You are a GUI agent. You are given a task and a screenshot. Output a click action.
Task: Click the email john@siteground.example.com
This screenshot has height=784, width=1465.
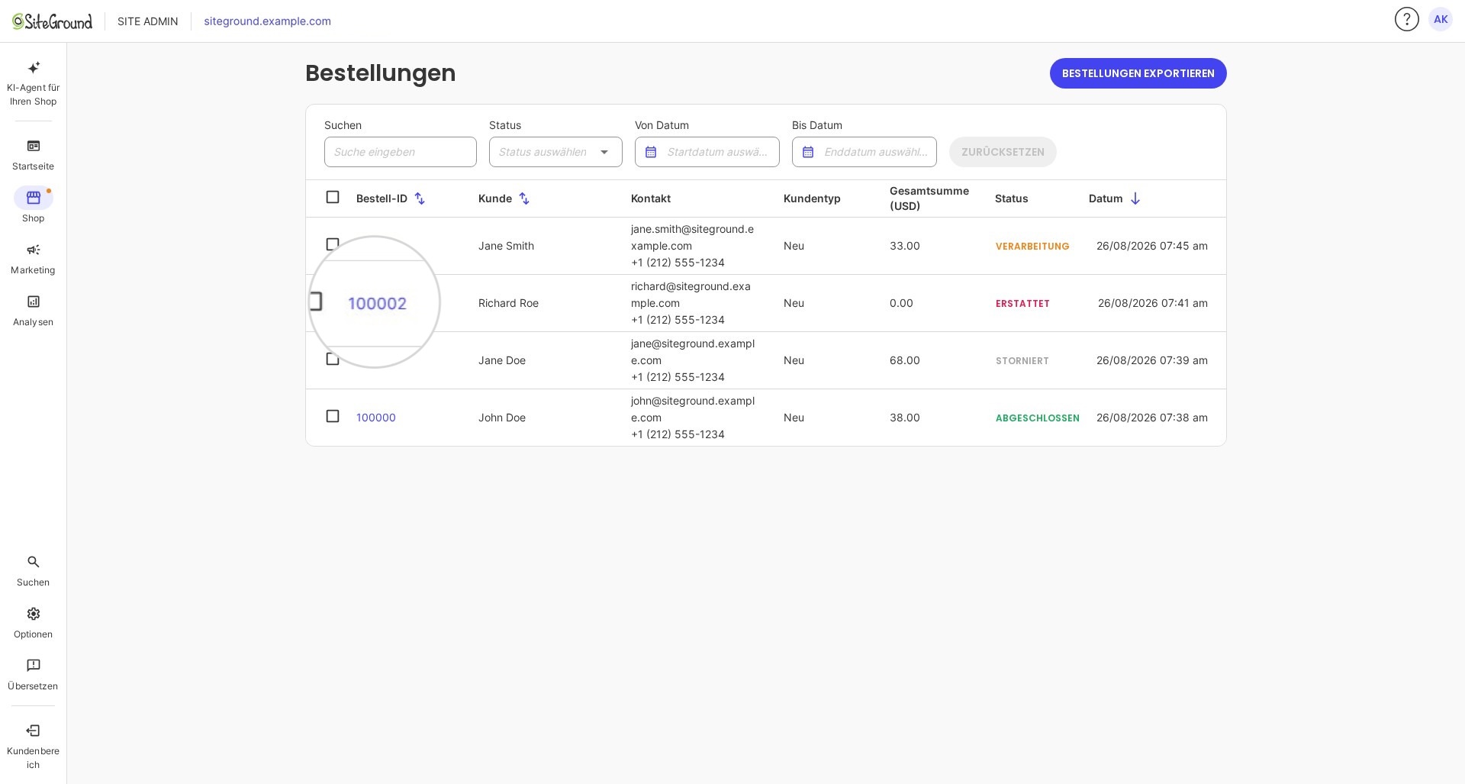[x=693, y=409]
